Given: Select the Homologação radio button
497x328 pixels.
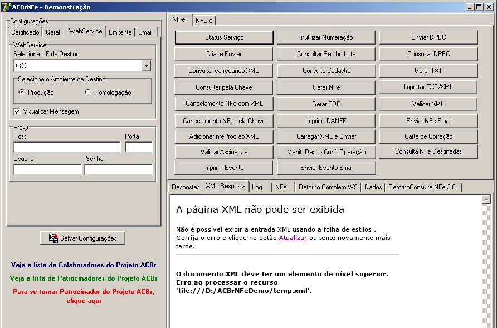Looking at the screenshot, I should (x=88, y=92).
